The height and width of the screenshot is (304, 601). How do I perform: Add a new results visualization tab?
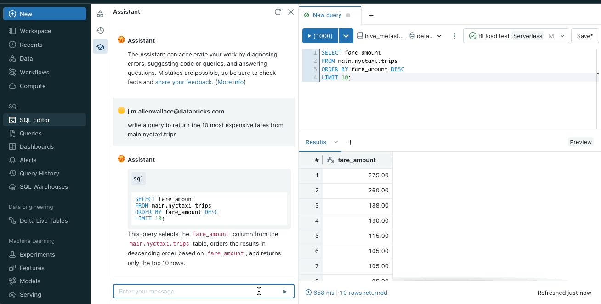pos(350,142)
